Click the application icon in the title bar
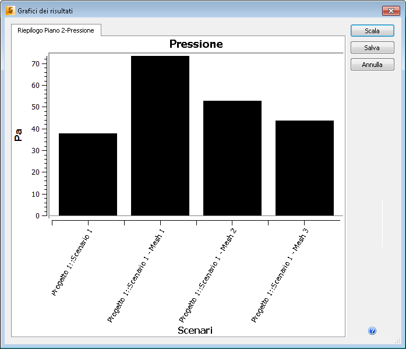Image resolution: width=406 pixels, height=350 pixels. [10, 10]
